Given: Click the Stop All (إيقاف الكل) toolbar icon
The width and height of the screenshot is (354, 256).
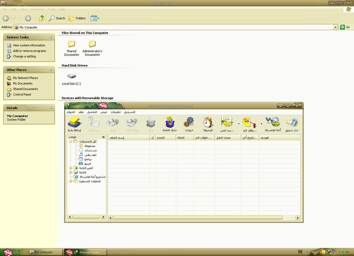Looking at the screenshot, I should click(x=132, y=122).
